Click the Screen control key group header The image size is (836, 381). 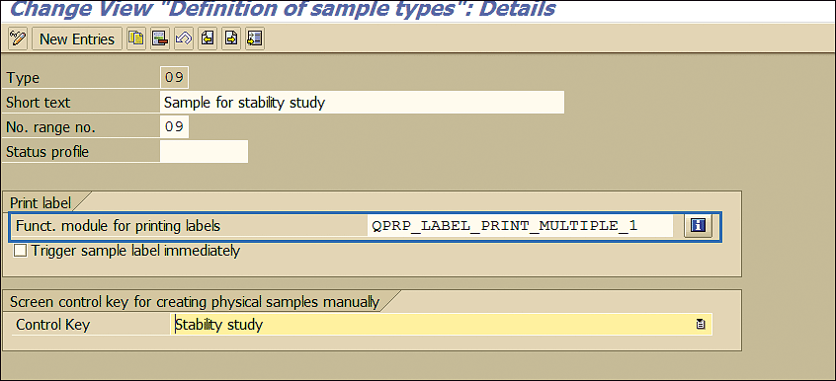click(195, 302)
